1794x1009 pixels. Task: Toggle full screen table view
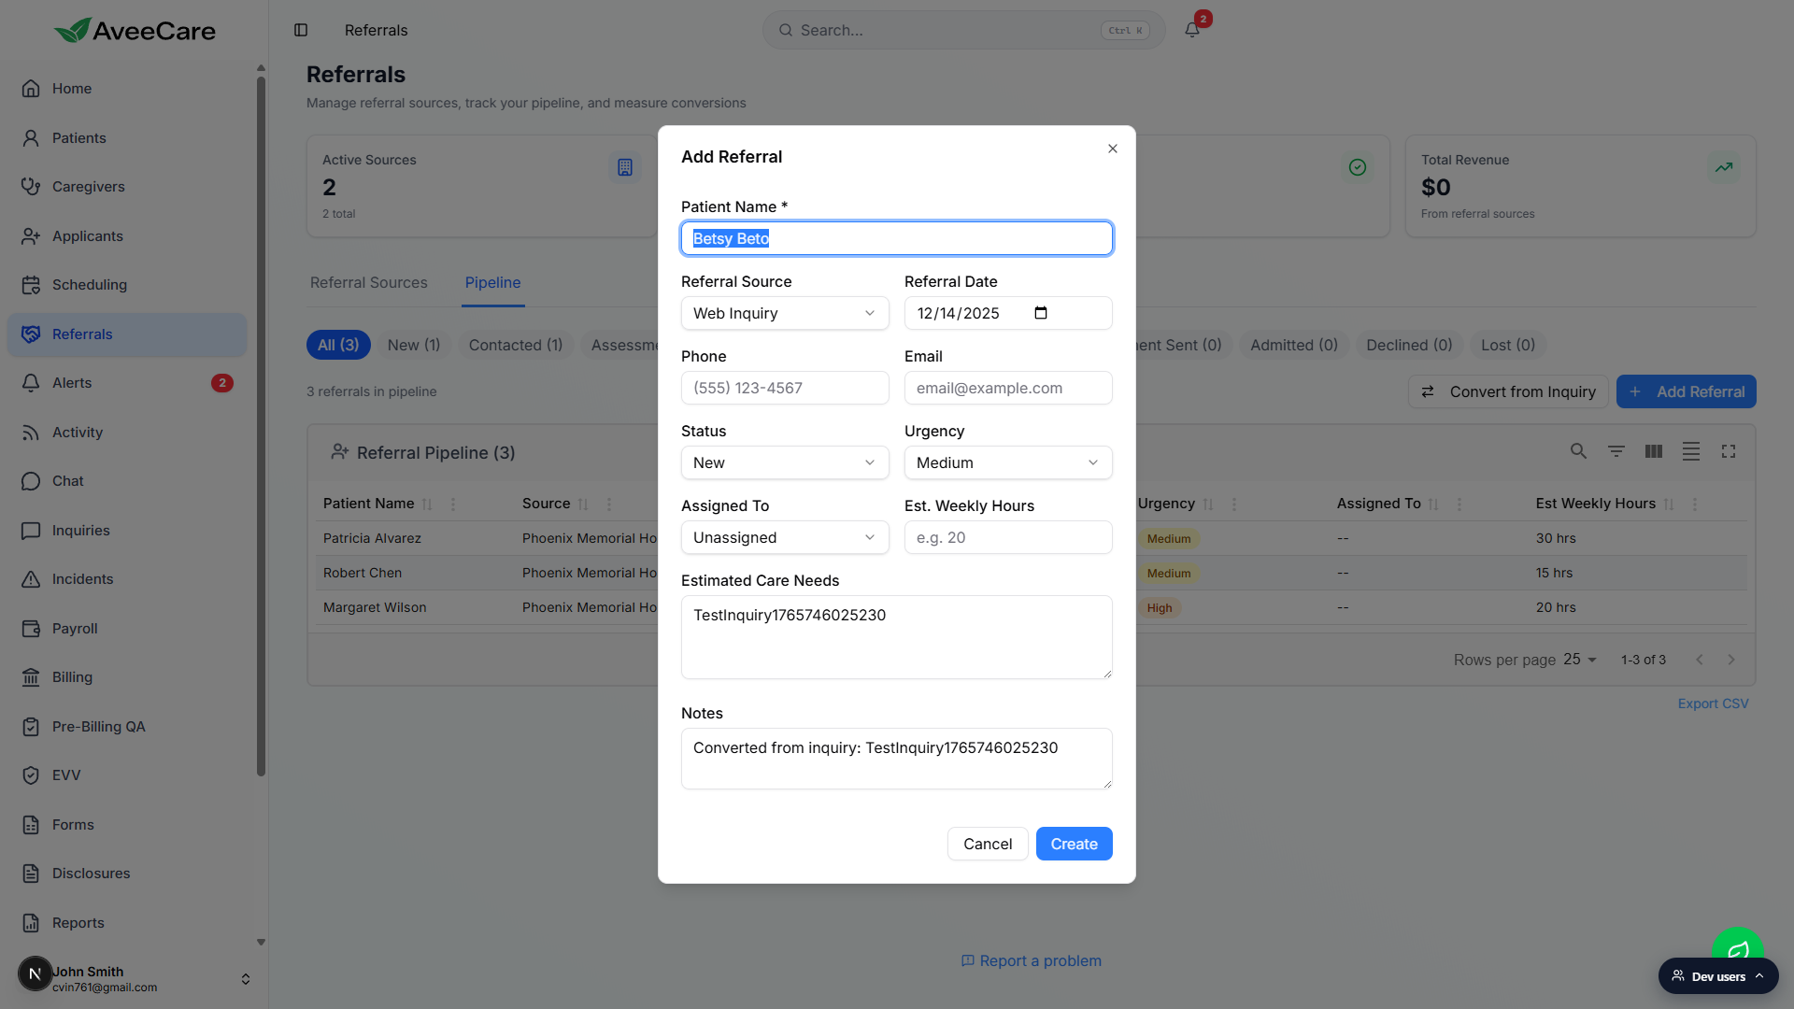pyautogui.click(x=1728, y=451)
